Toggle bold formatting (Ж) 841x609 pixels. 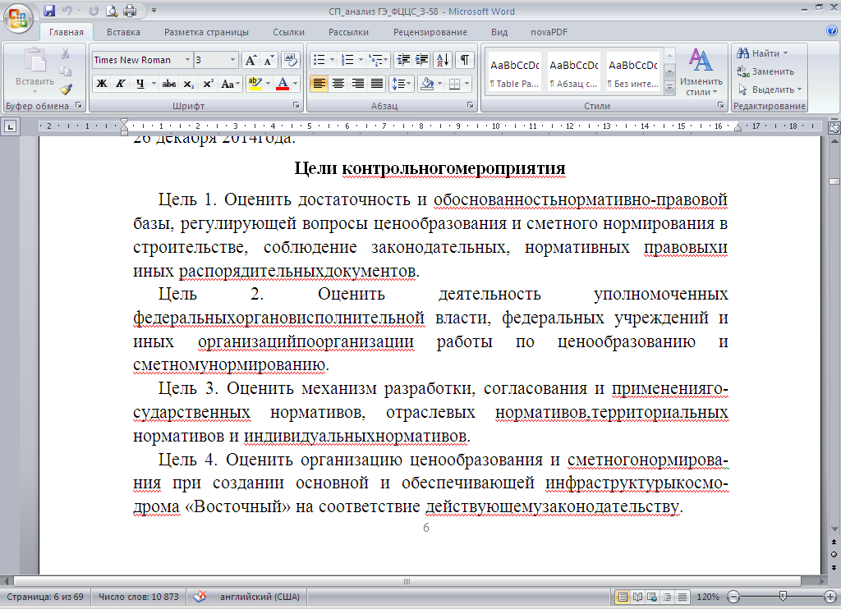[x=102, y=84]
